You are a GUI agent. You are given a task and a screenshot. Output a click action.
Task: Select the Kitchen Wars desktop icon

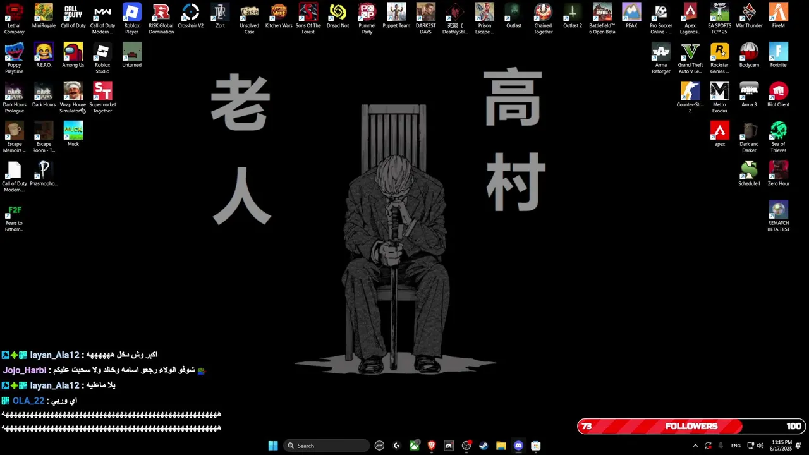click(279, 16)
